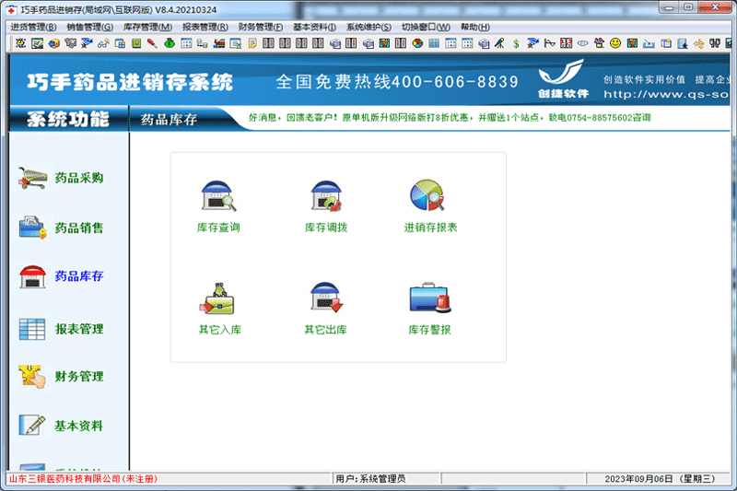Screen dimensions: 737x491
Task: Select 基本资料 in the sidebar
Action: point(61,426)
